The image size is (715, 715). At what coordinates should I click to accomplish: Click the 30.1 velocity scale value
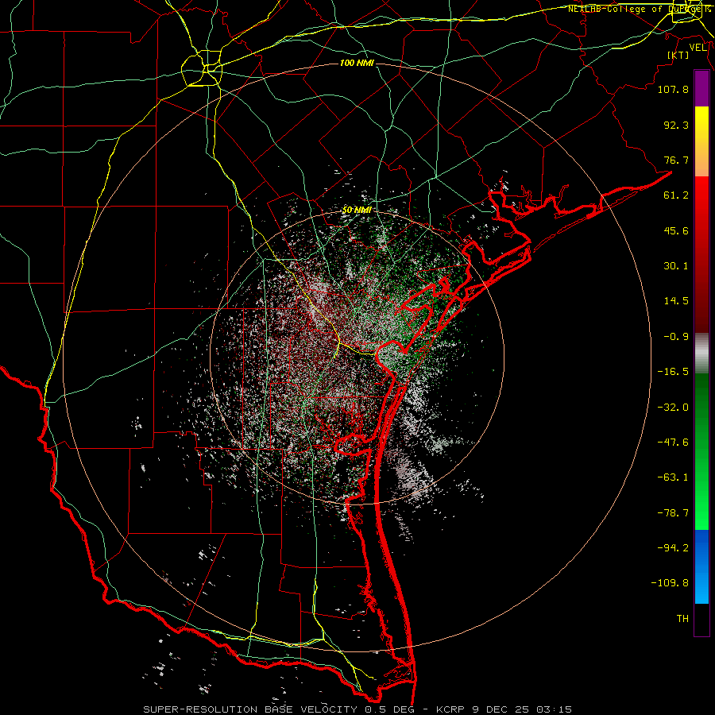[x=676, y=266]
